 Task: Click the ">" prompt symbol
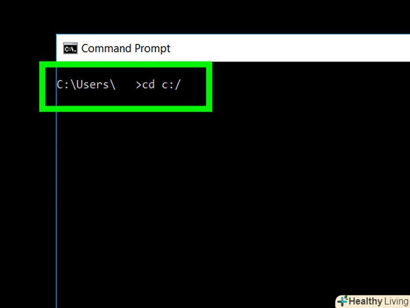(x=139, y=85)
